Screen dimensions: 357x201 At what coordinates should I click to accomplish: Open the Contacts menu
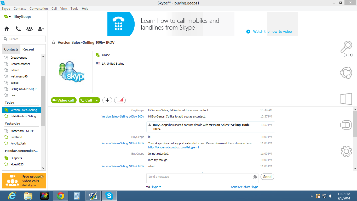click(x=20, y=9)
